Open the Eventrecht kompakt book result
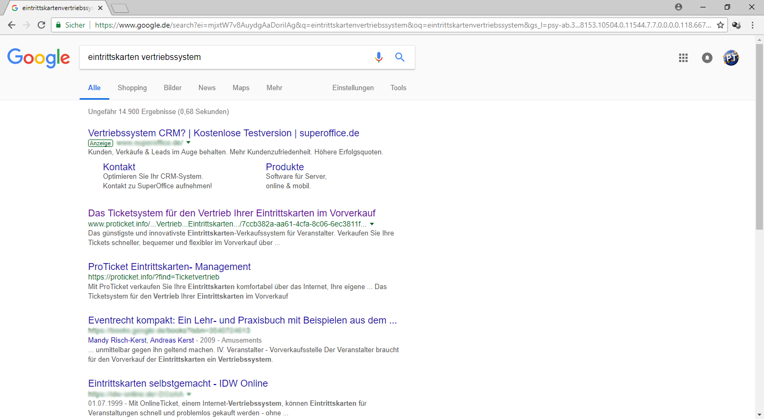 point(242,320)
